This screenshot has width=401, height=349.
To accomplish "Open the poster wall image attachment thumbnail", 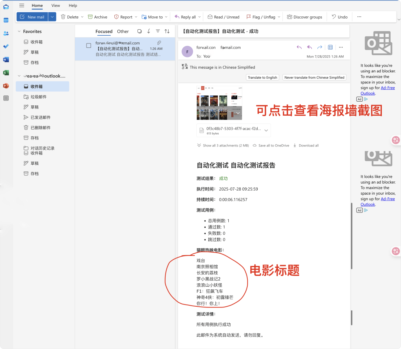I will 219,103.
